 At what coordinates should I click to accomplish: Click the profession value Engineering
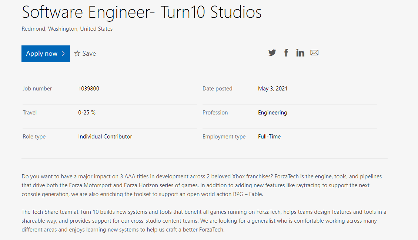point(272,113)
